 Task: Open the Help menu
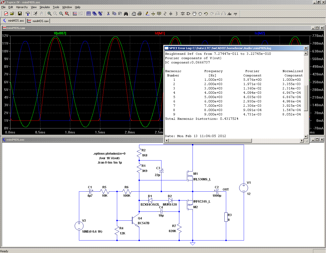[x=78, y=7]
